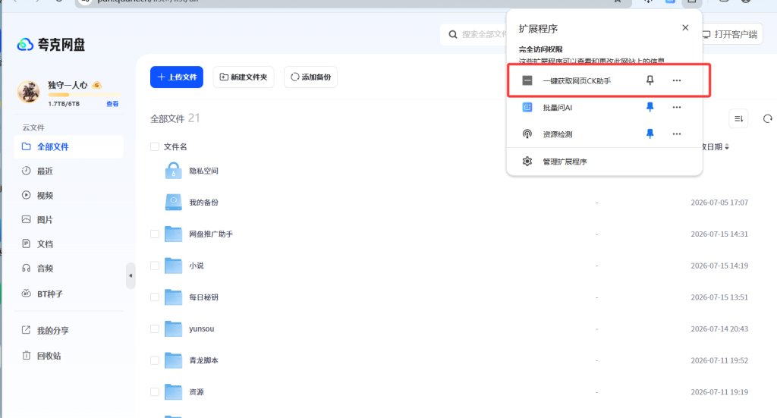Screen dimensions: 777x418
Task: Open the 资源 folder icon
Action: (174, 391)
